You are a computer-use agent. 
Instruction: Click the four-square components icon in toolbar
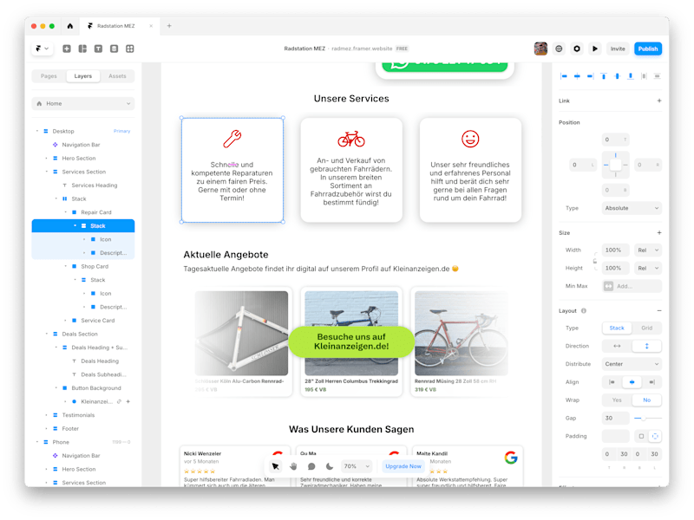129,49
